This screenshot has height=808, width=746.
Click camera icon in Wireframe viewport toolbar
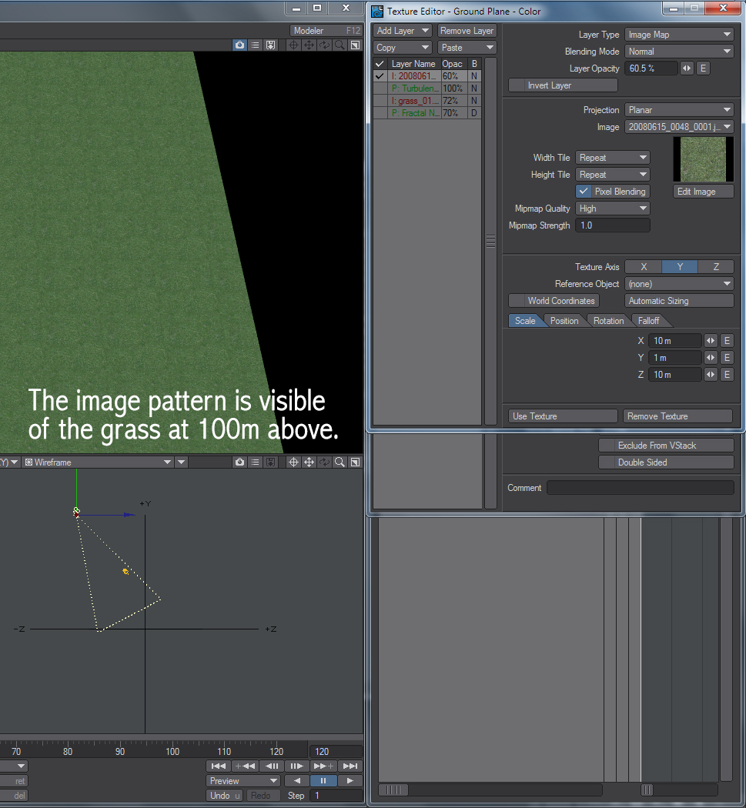click(x=239, y=462)
